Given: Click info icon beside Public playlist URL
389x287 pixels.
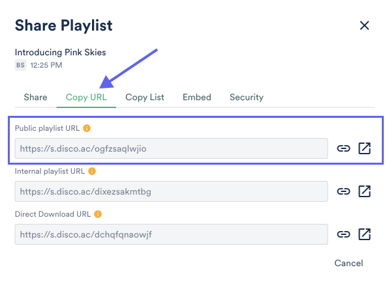Looking at the screenshot, I should click(x=87, y=128).
